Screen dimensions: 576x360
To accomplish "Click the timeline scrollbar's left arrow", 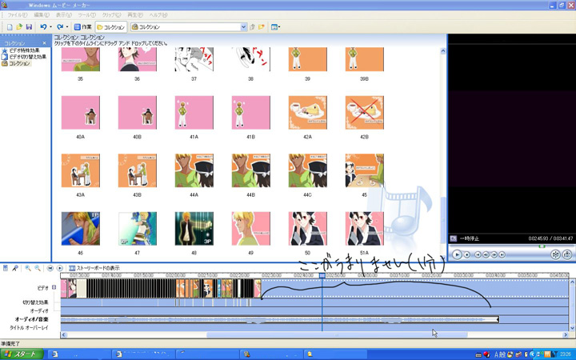I will click(64, 334).
